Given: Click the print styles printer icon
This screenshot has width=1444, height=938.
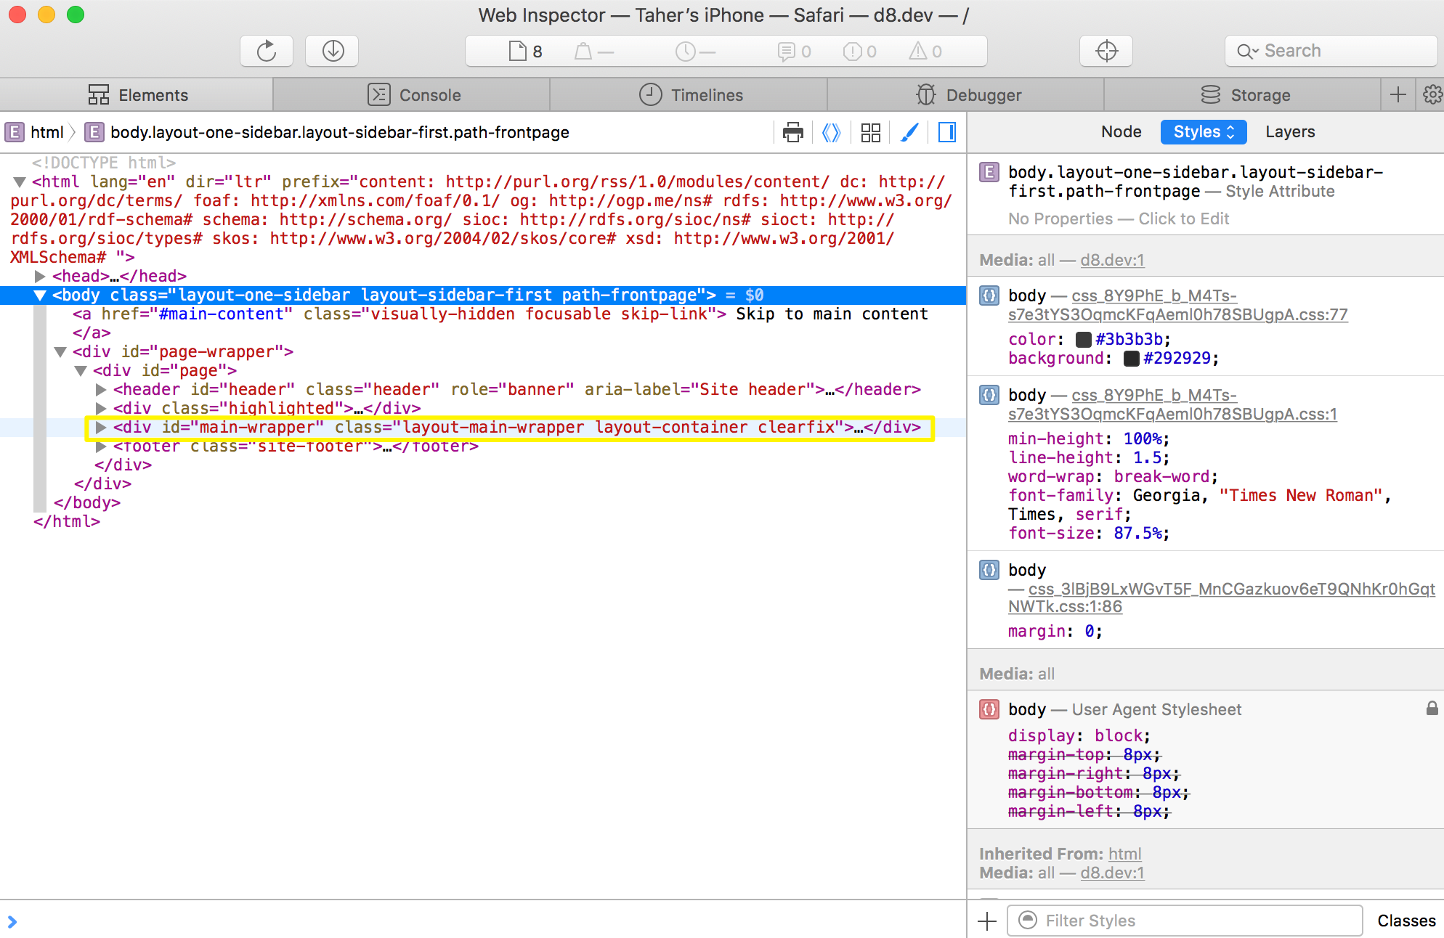Looking at the screenshot, I should coord(793,132).
